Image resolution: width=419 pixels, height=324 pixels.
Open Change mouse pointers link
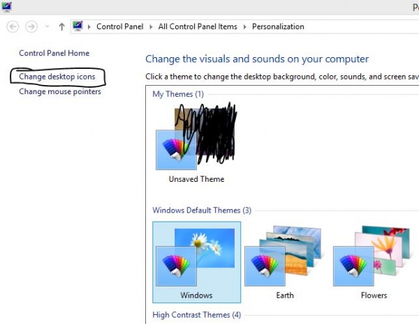[60, 92]
